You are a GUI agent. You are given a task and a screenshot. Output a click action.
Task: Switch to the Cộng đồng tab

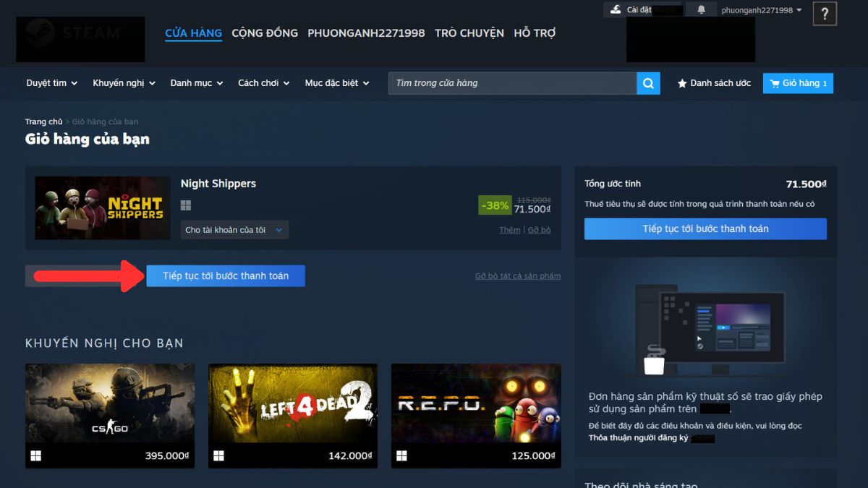[264, 33]
